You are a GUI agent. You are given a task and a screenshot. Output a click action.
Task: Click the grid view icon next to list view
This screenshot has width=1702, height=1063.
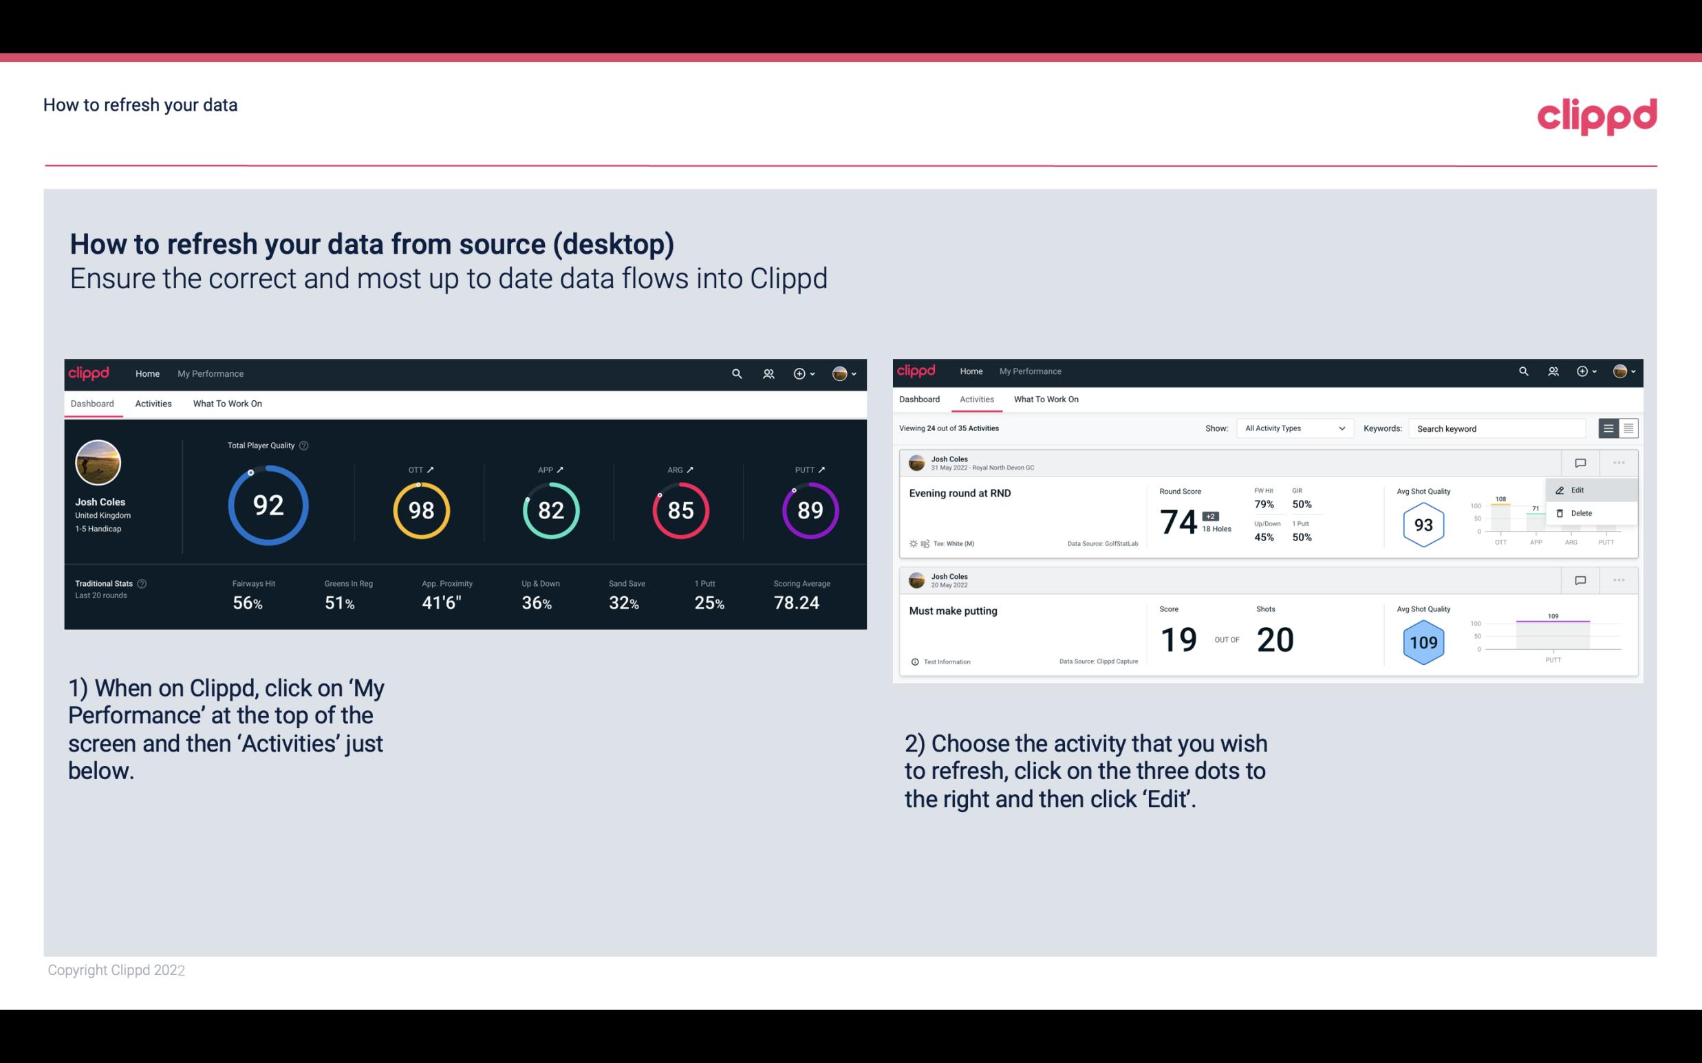(1627, 428)
